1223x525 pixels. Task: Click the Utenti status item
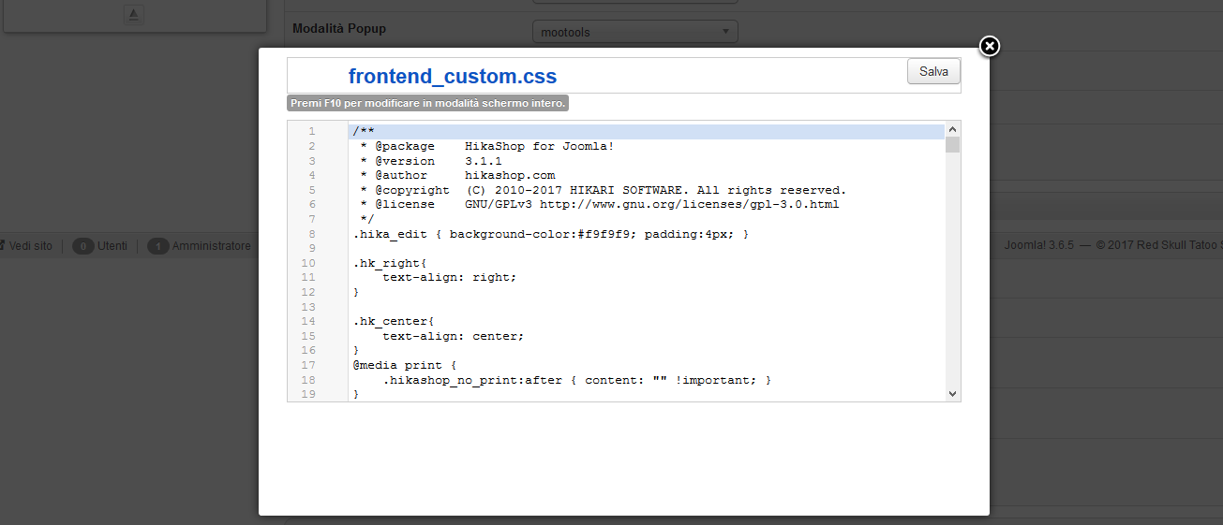pos(99,246)
